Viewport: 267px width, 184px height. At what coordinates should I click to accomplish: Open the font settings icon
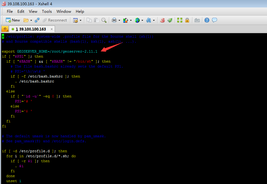(x=148, y=20)
